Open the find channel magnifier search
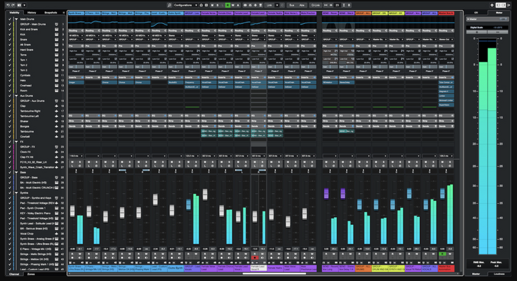 point(170,6)
